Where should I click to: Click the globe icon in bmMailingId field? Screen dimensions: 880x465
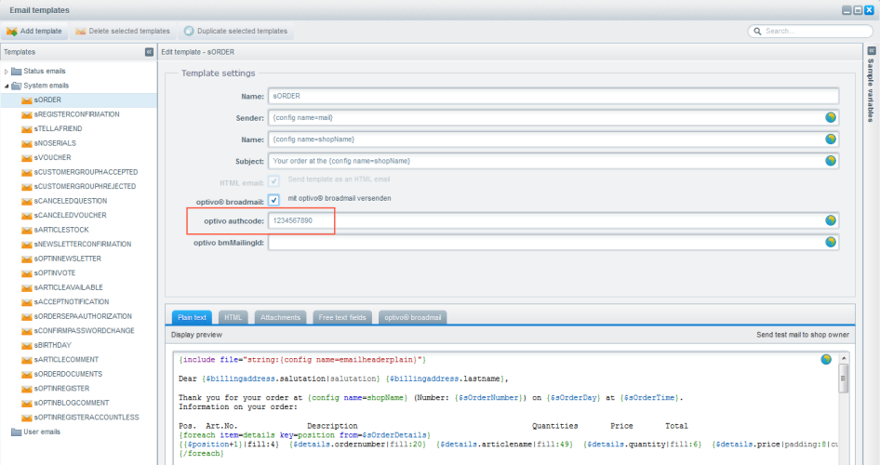831,242
